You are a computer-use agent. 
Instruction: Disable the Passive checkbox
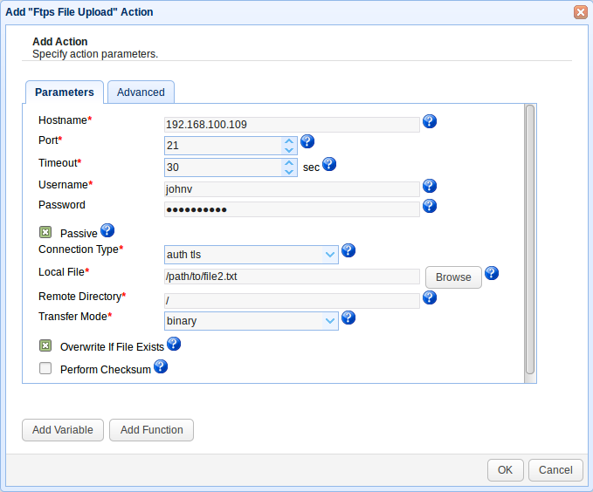[45, 233]
